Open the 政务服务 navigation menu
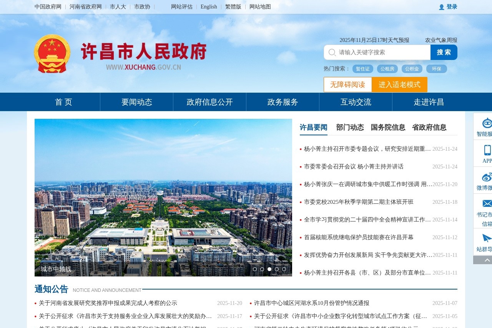 [283, 102]
